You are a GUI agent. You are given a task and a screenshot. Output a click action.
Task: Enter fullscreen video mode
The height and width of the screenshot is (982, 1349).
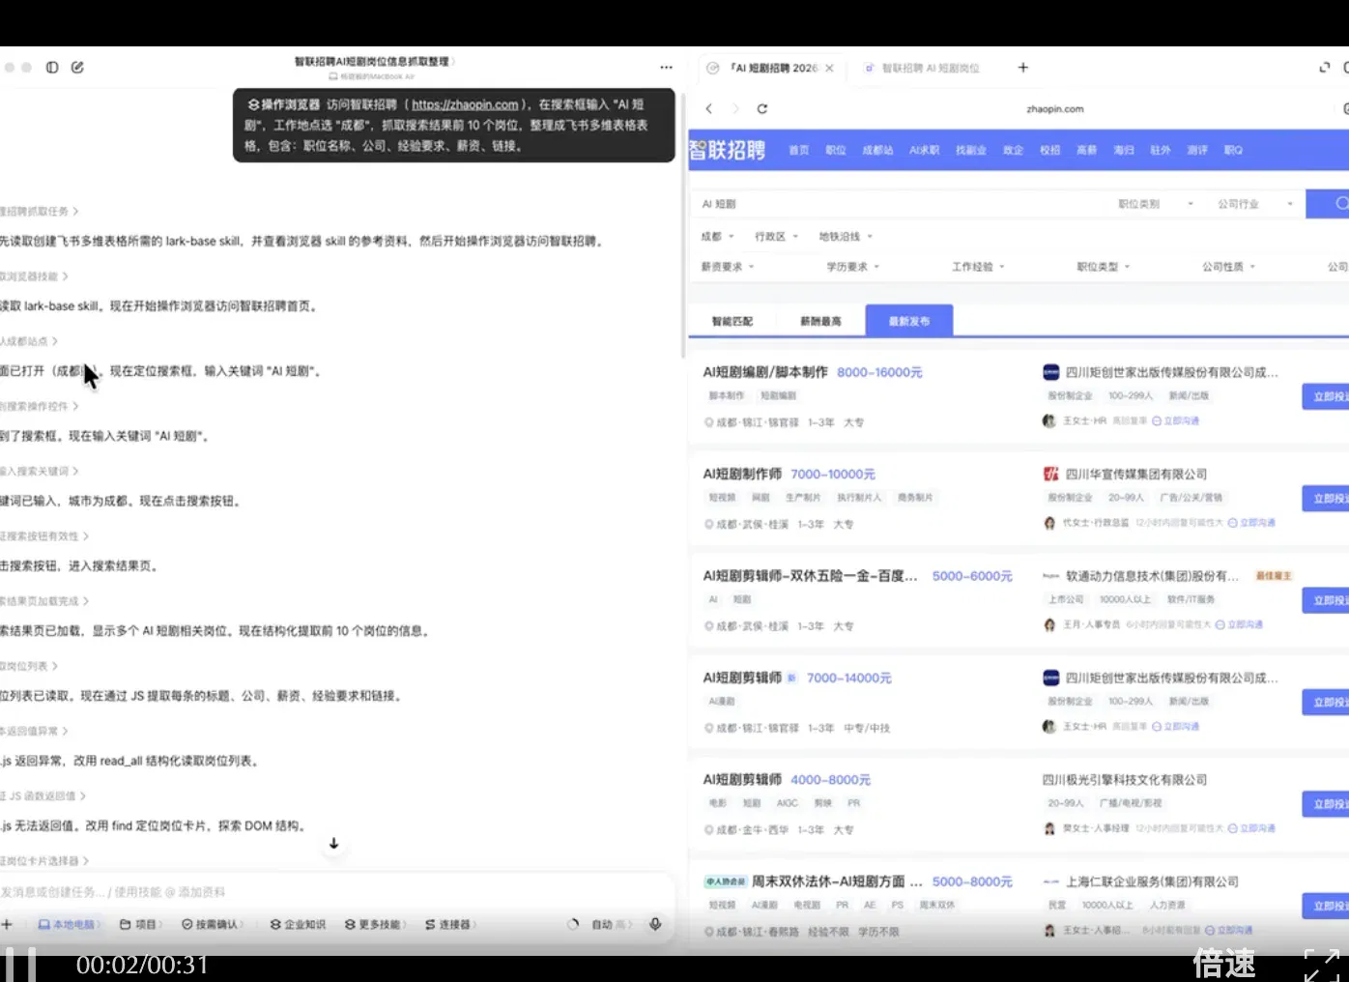(x=1321, y=965)
